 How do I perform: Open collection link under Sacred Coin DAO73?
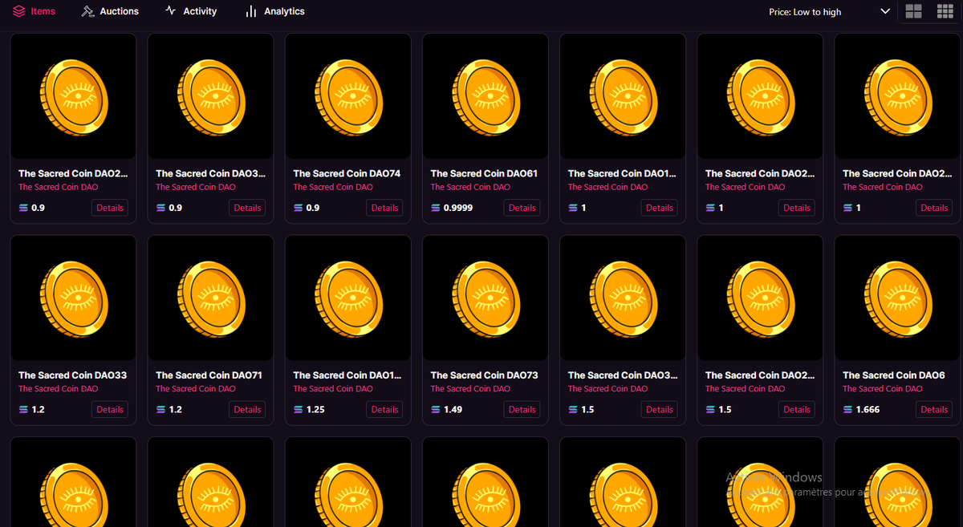coord(470,388)
